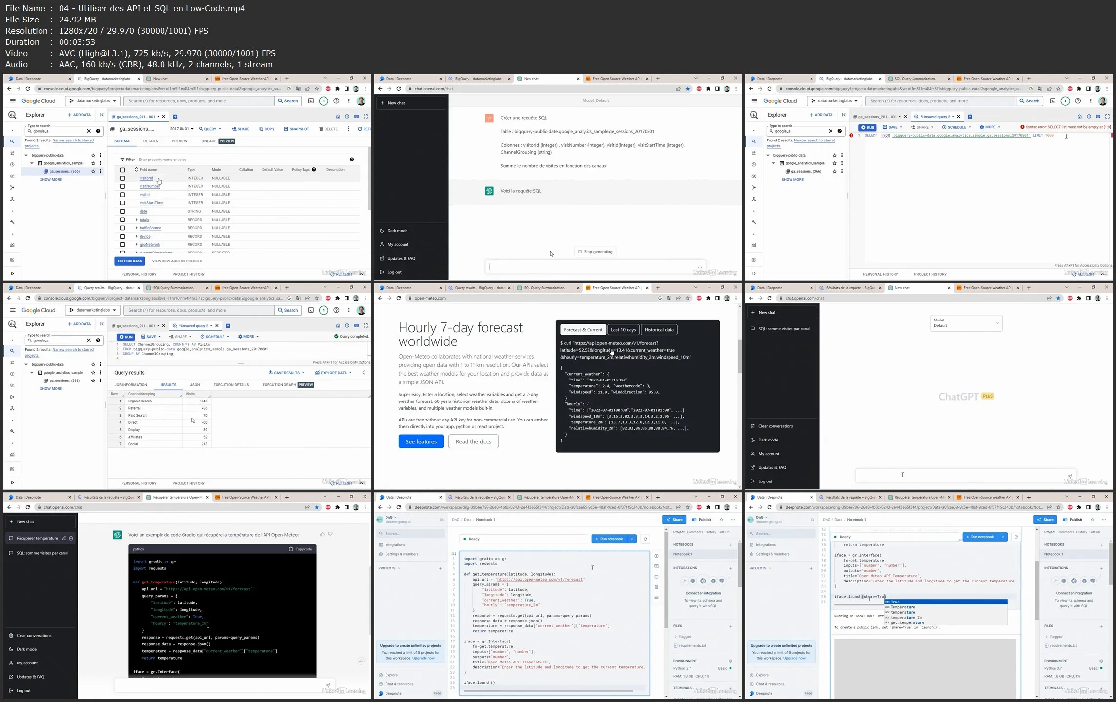Screen dimensions: 1116x702
Task: Click the filter help icon in schema view
Action: point(352,160)
